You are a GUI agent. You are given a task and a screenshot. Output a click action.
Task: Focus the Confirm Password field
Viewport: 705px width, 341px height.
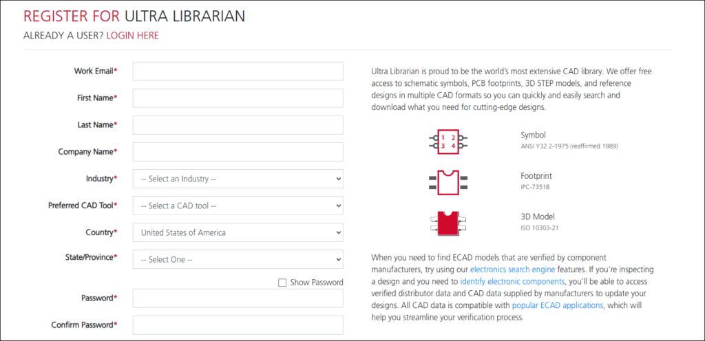pos(238,325)
